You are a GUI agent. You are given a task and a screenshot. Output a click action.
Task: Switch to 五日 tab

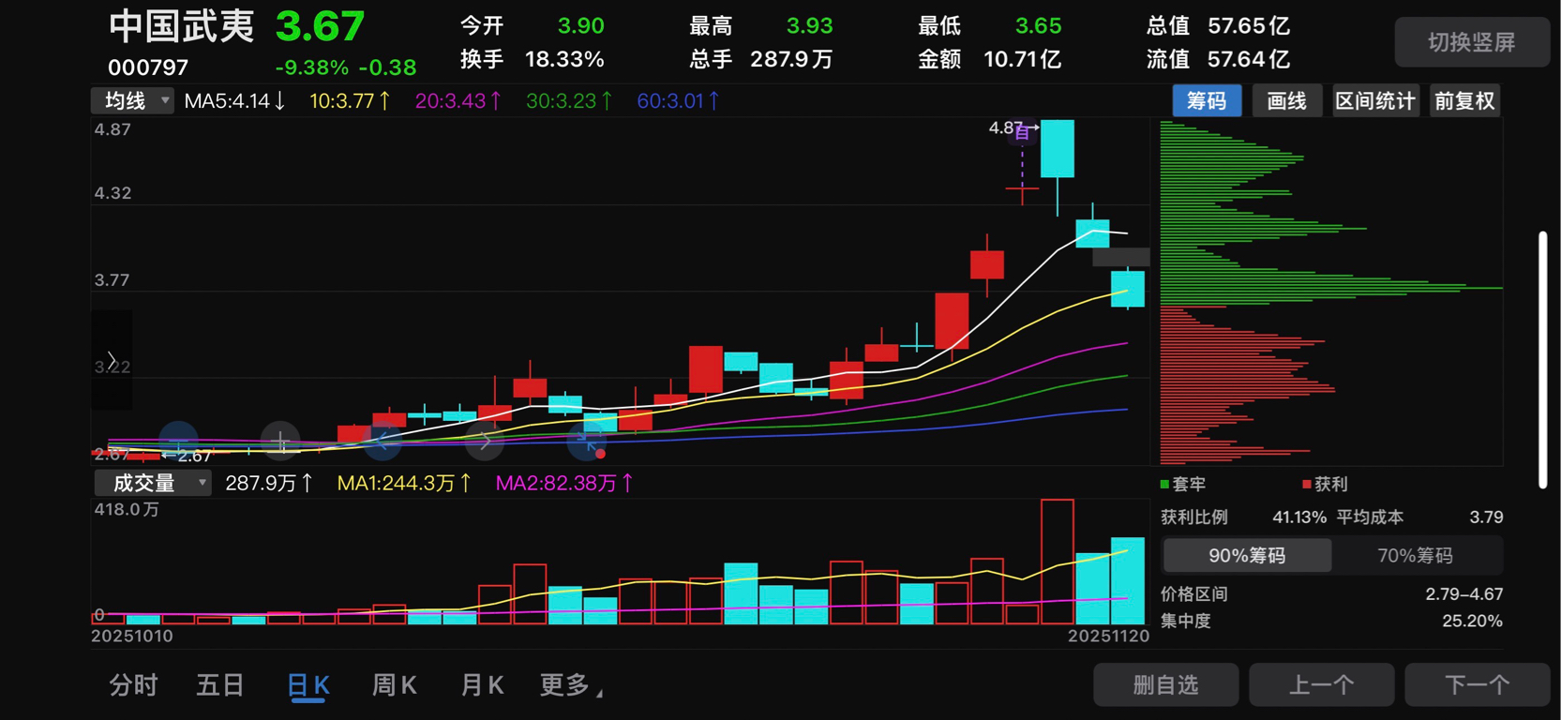[220, 685]
